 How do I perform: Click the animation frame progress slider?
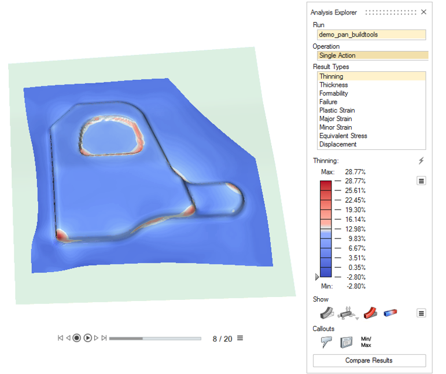[155, 338]
